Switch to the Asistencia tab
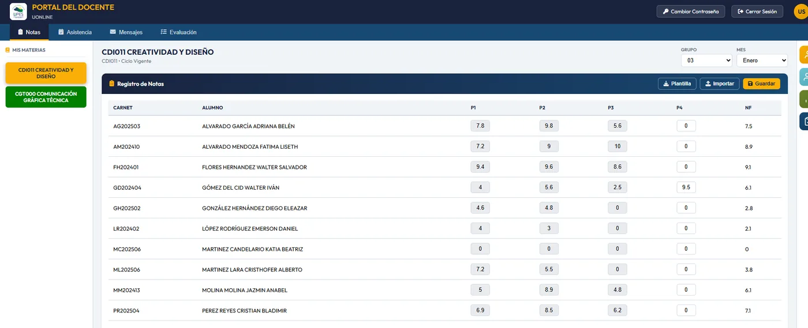Image resolution: width=808 pixels, height=328 pixels. click(x=74, y=32)
